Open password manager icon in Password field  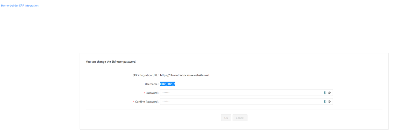[325, 93]
